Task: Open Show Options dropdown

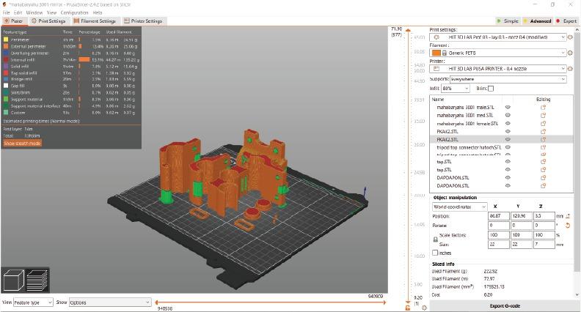Action: pos(110,302)
